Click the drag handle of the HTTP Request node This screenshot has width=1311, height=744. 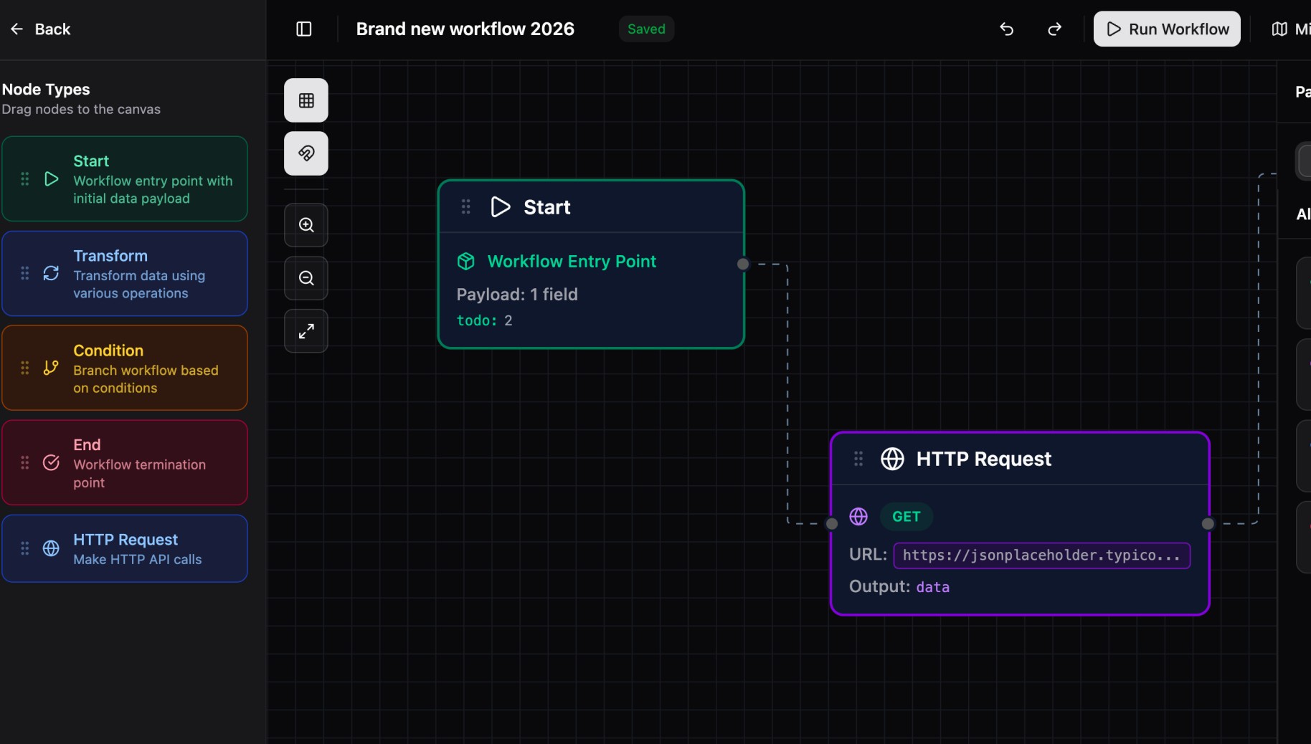[x=858, y=459]
